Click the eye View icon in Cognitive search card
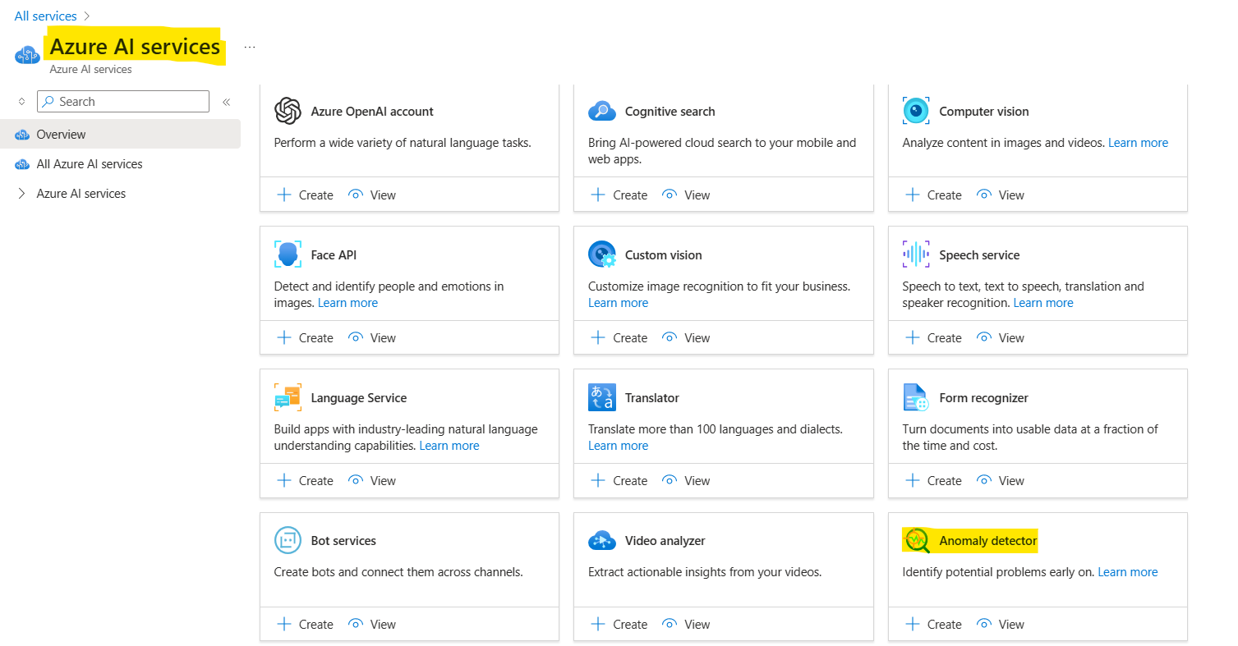 click(670, 195)
